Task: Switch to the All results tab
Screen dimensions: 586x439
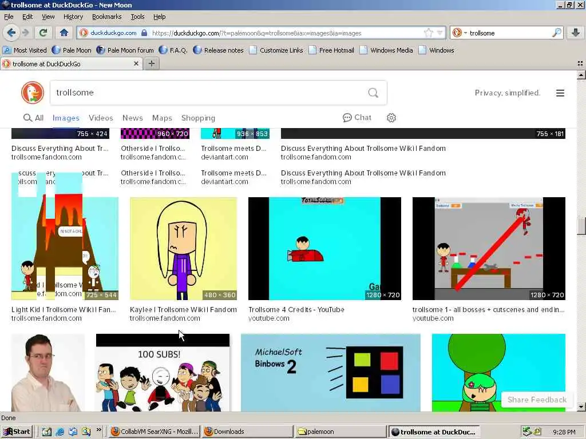Action: [x=34, y=118]
